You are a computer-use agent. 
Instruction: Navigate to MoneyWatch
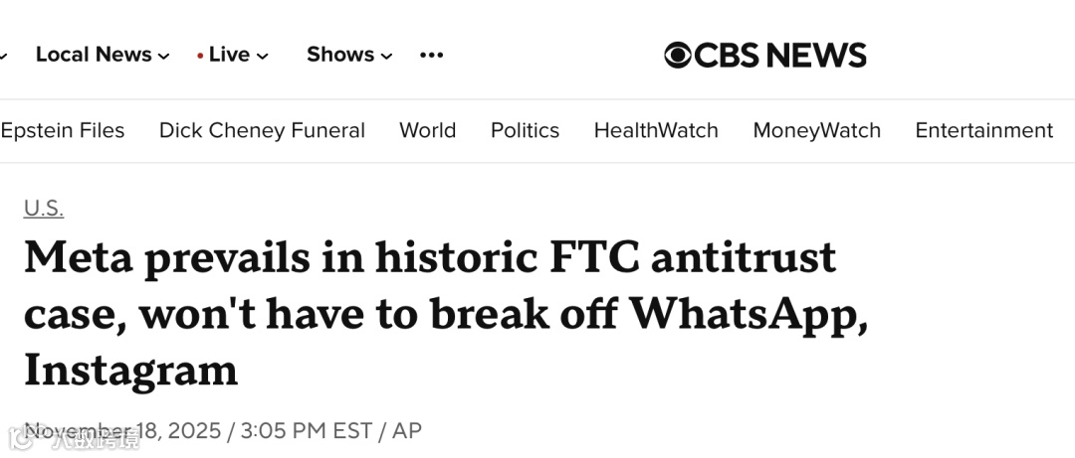click(x=816, y=130)
